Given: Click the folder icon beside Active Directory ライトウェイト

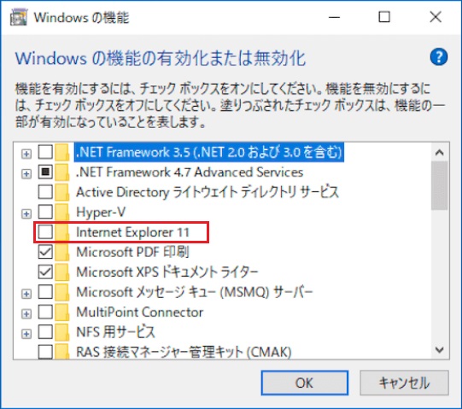Looking at the screenshot, I should [x=61, y=192].
